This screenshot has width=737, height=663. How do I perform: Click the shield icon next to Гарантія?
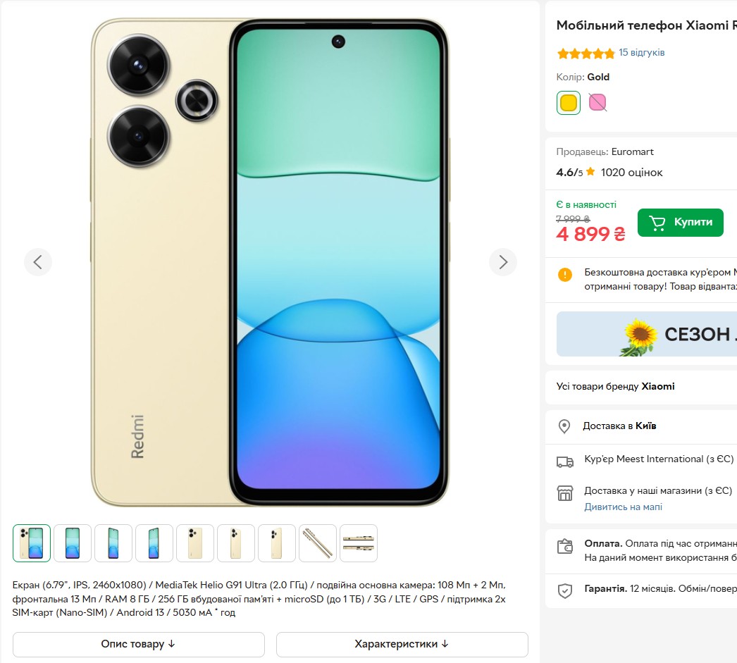coord(564,590)
